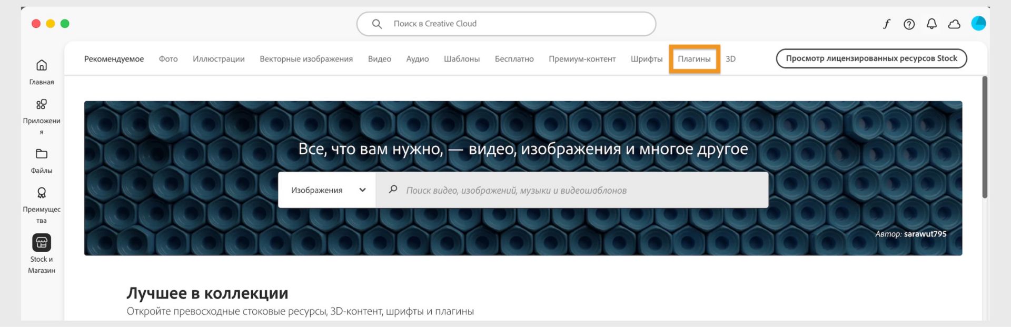Switch to the Рекомендуемое tab
This screenshot has height=327, width=1011.
click(x=114, y=59)
